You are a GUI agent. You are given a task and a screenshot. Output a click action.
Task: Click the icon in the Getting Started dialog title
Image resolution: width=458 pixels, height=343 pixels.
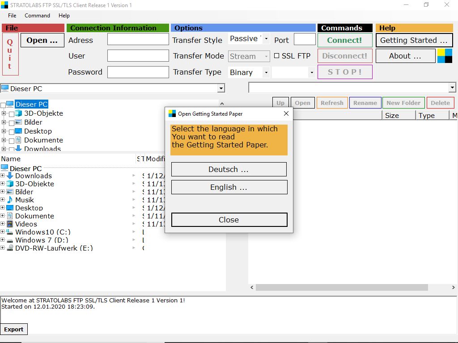click(x=172, y=113)
